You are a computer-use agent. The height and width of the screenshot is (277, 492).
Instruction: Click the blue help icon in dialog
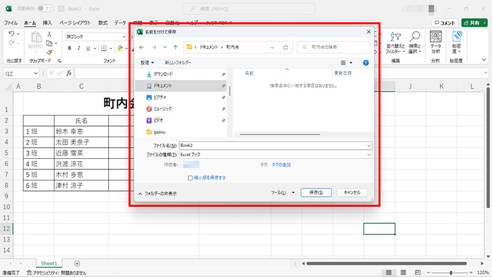click(366, 63)
